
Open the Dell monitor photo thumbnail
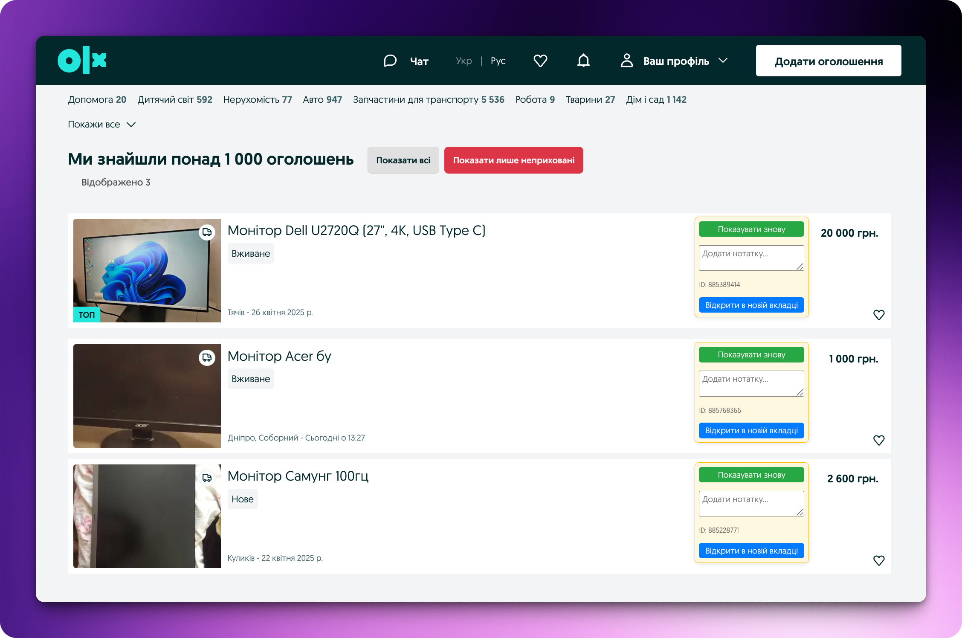click(x=147, y=270)
